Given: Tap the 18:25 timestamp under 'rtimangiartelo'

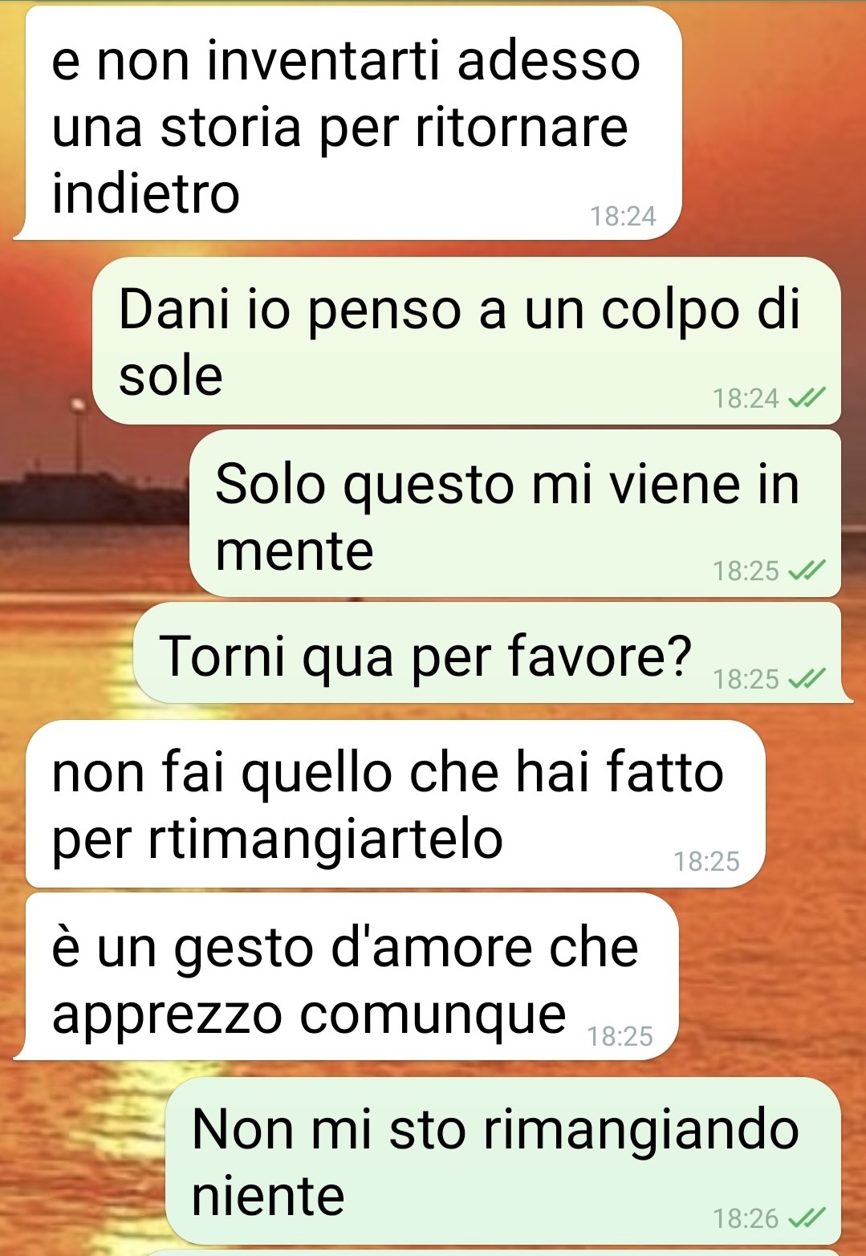Looking at the screenshot, I should tap(706, 862).
